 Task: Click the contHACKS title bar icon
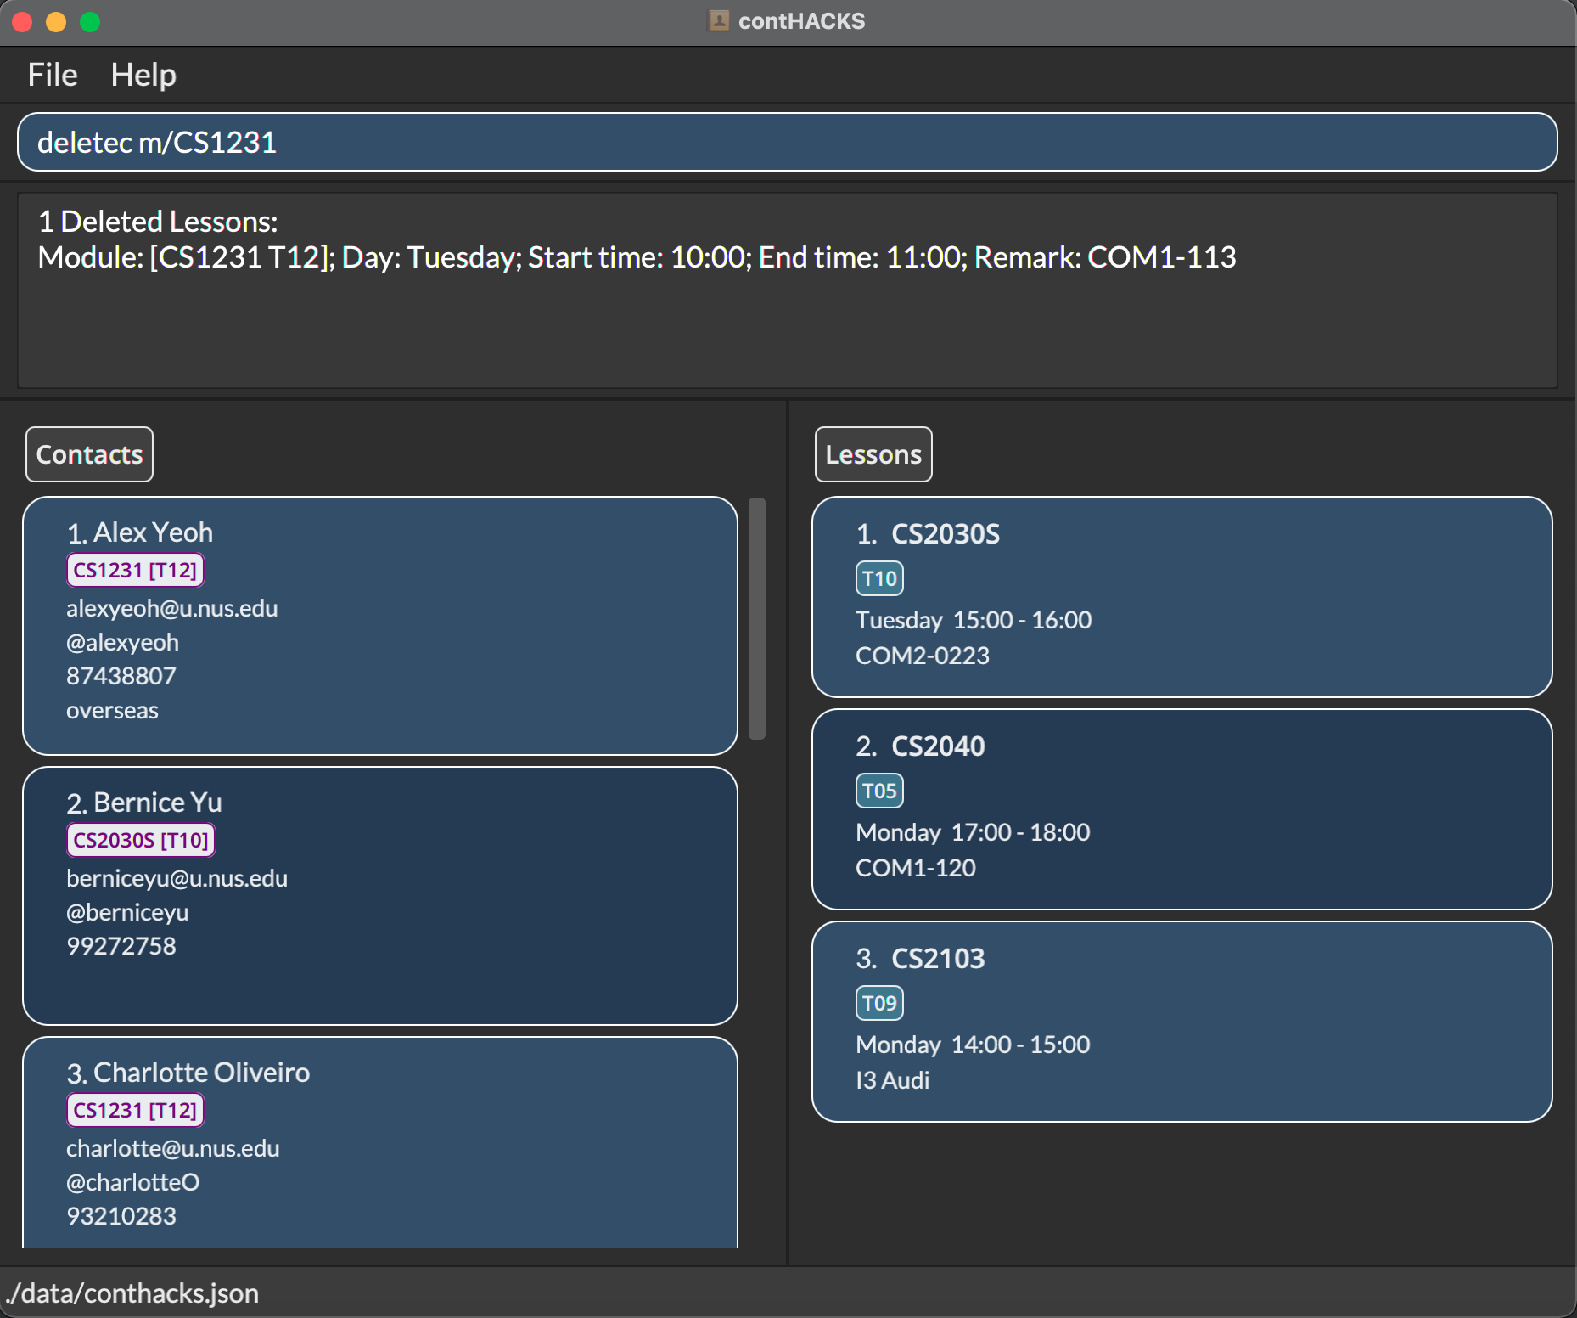pyautogui.click(x=718, y=20)
